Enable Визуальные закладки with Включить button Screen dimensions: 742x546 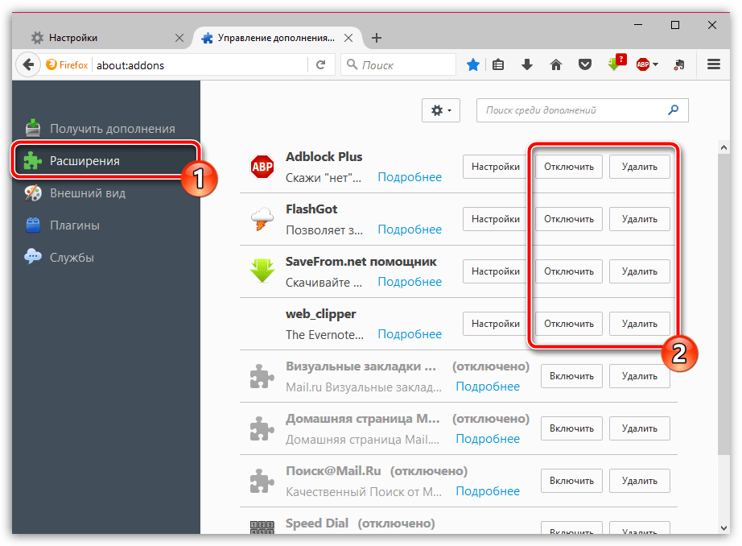pos(571,376)
